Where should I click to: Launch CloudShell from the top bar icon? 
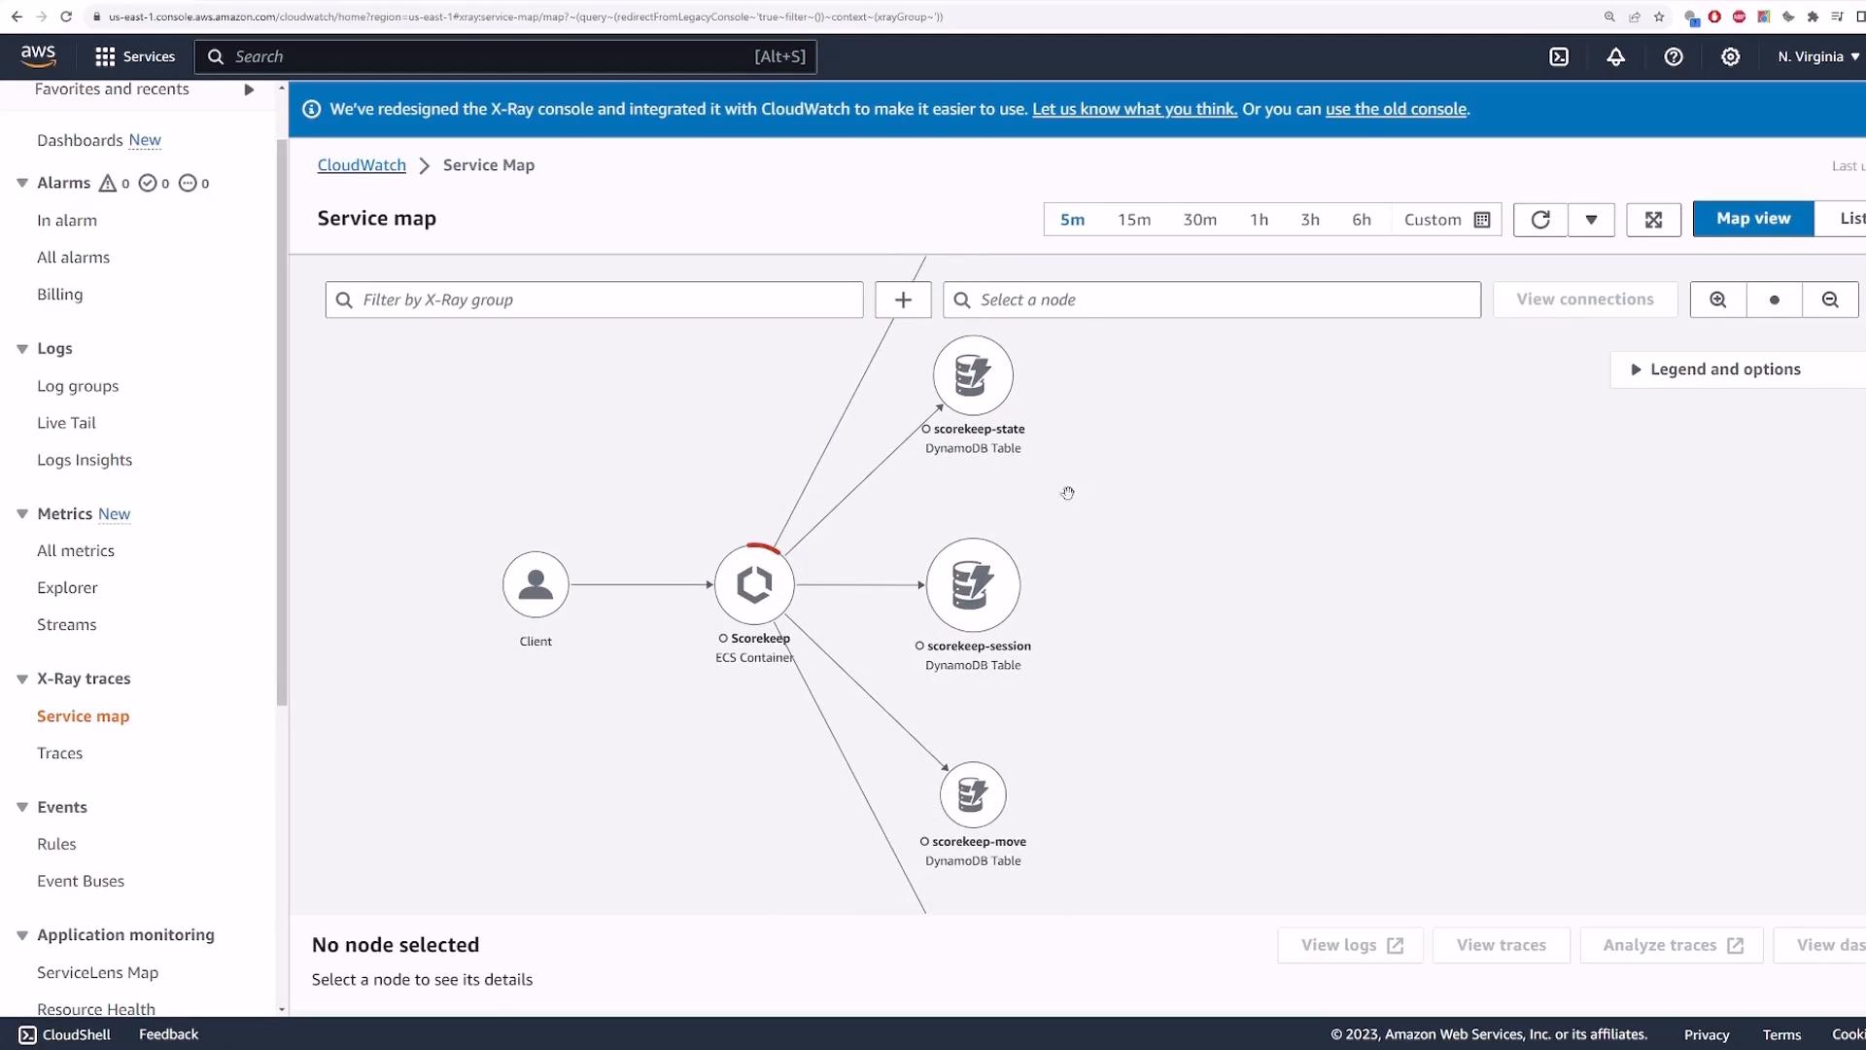click(x=1559, y=56)
